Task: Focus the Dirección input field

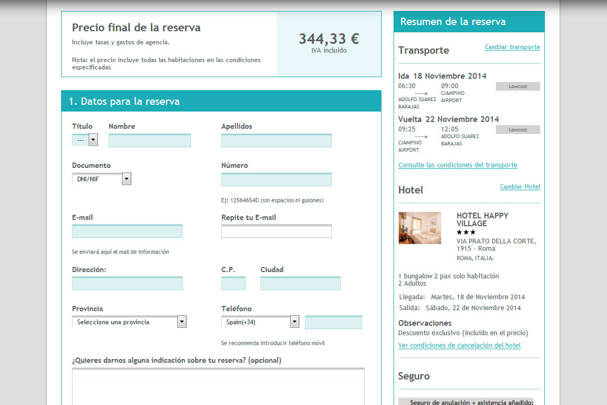Action: pos(127,284)
